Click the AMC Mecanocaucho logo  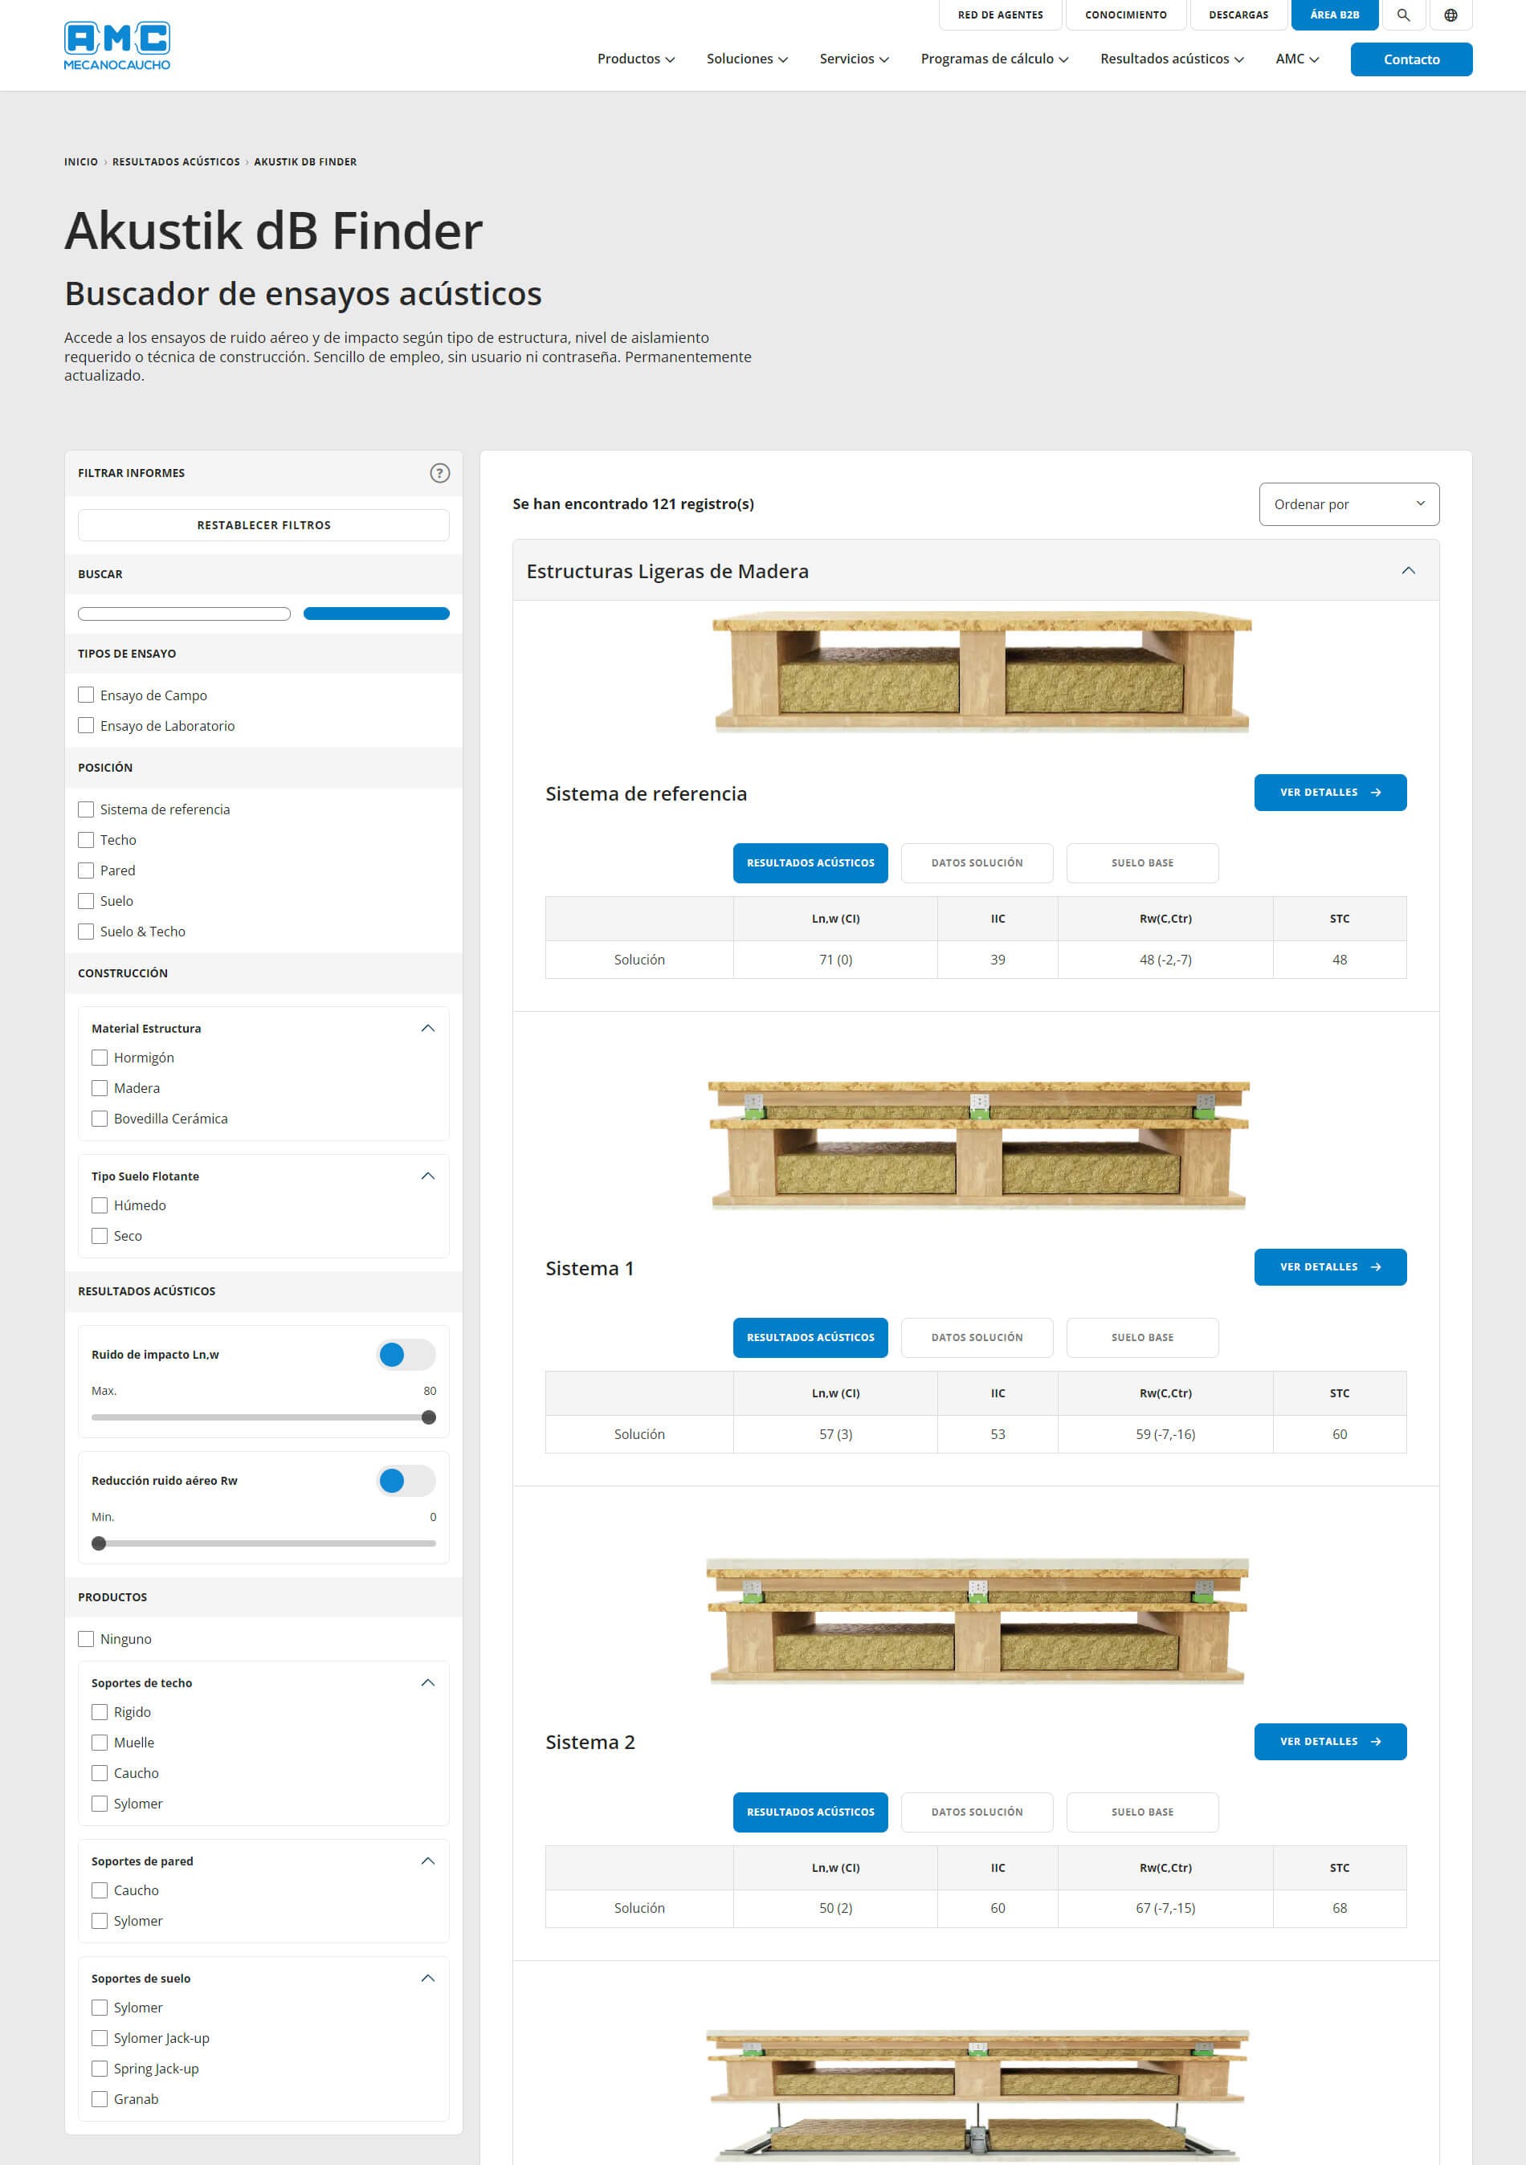[x=117, y=47]
